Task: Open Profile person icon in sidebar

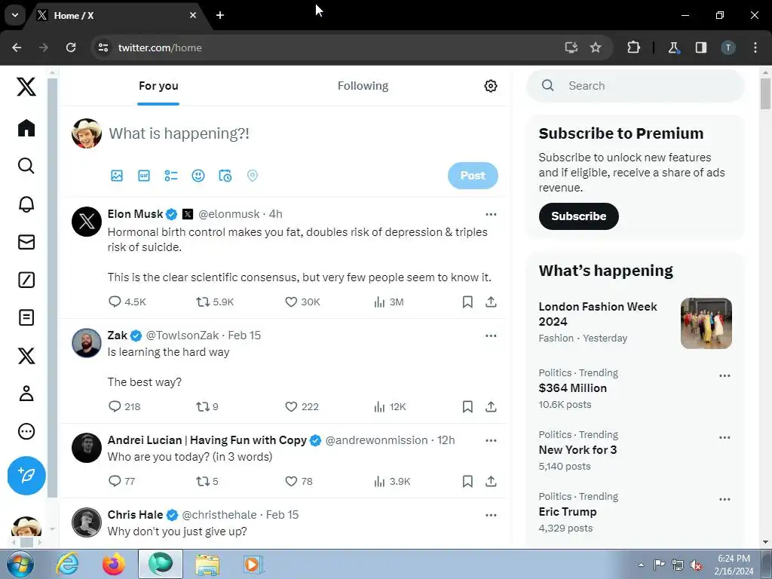Action: click(26, 394)
